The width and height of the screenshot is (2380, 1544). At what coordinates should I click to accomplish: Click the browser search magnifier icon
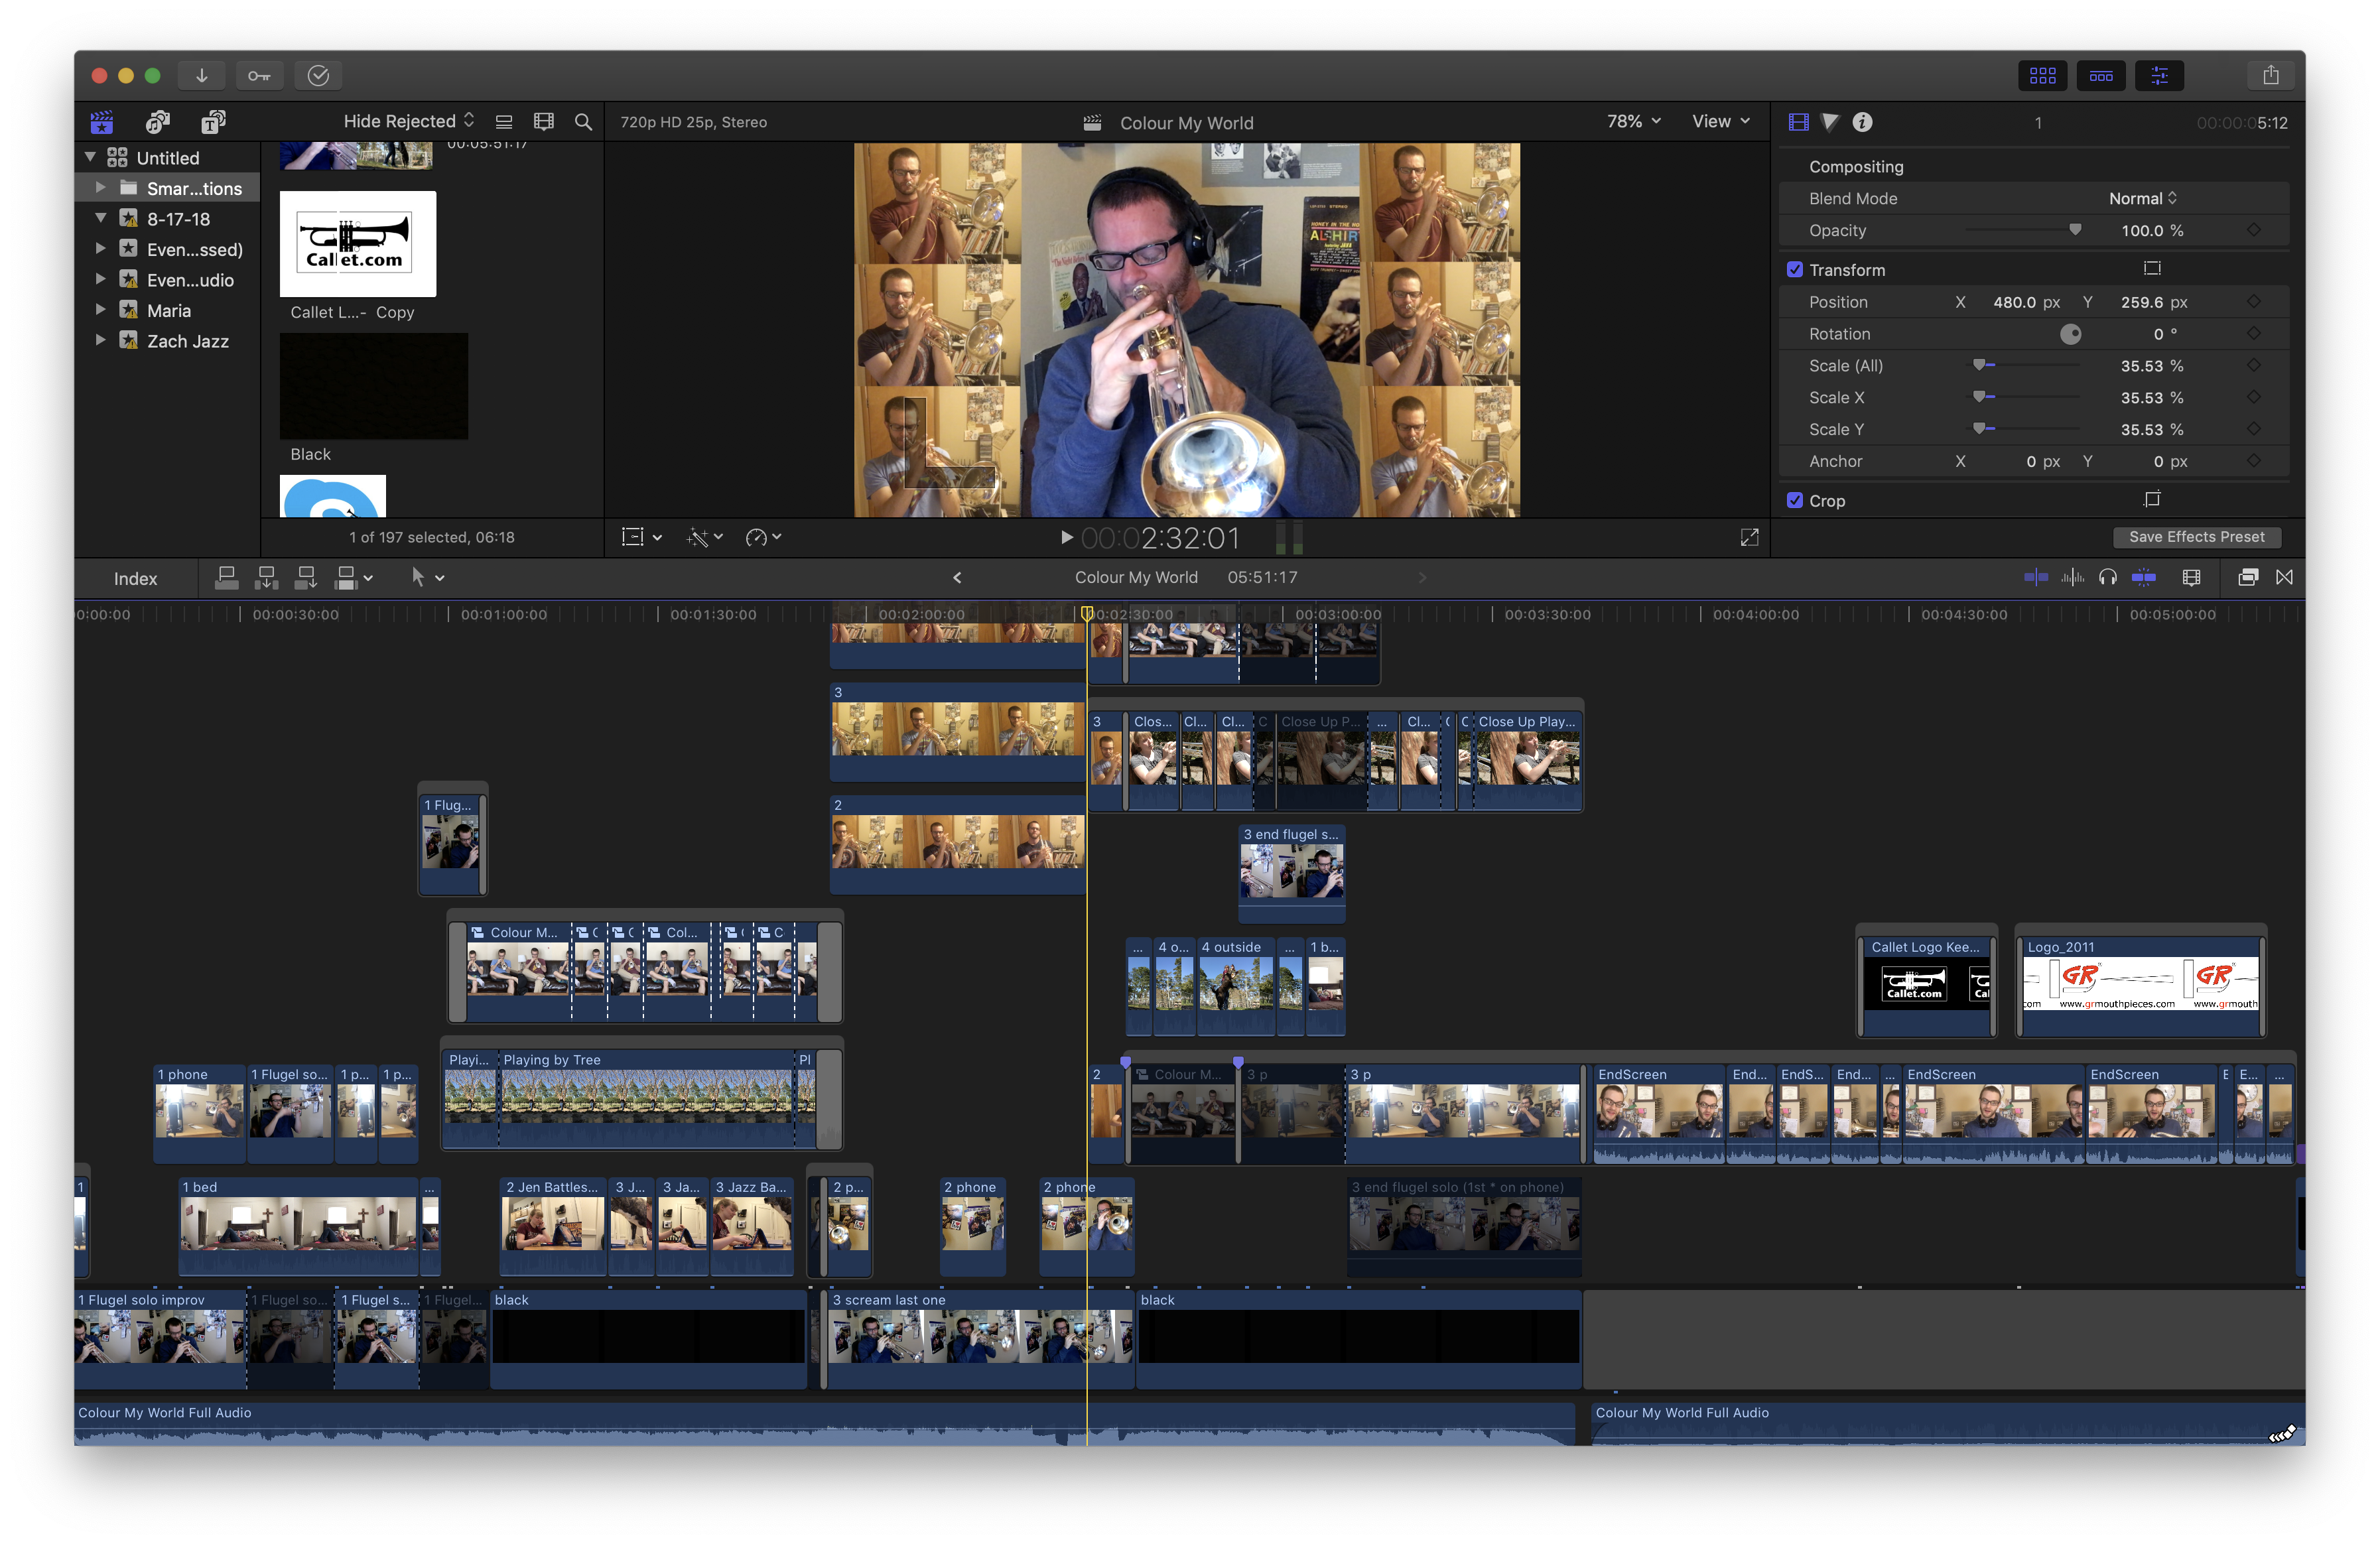coord(583,122)
